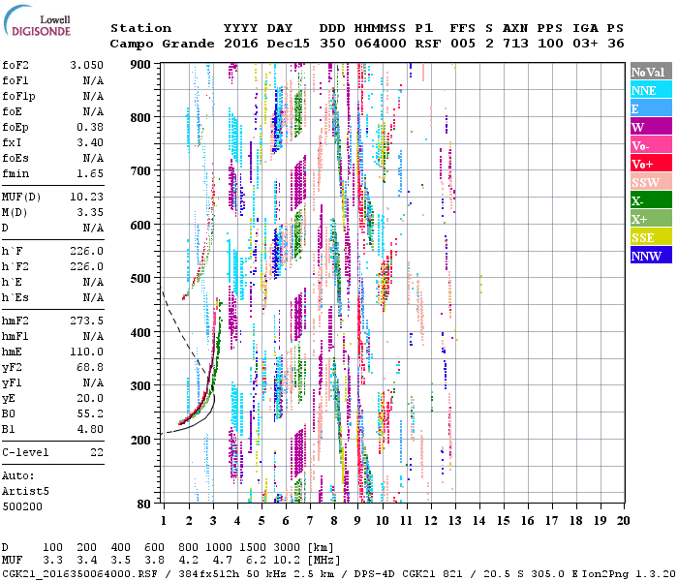Click the 500200 version number
Image resolution: width=678 pixels, height=581 pixels.
tap(22, 506)
